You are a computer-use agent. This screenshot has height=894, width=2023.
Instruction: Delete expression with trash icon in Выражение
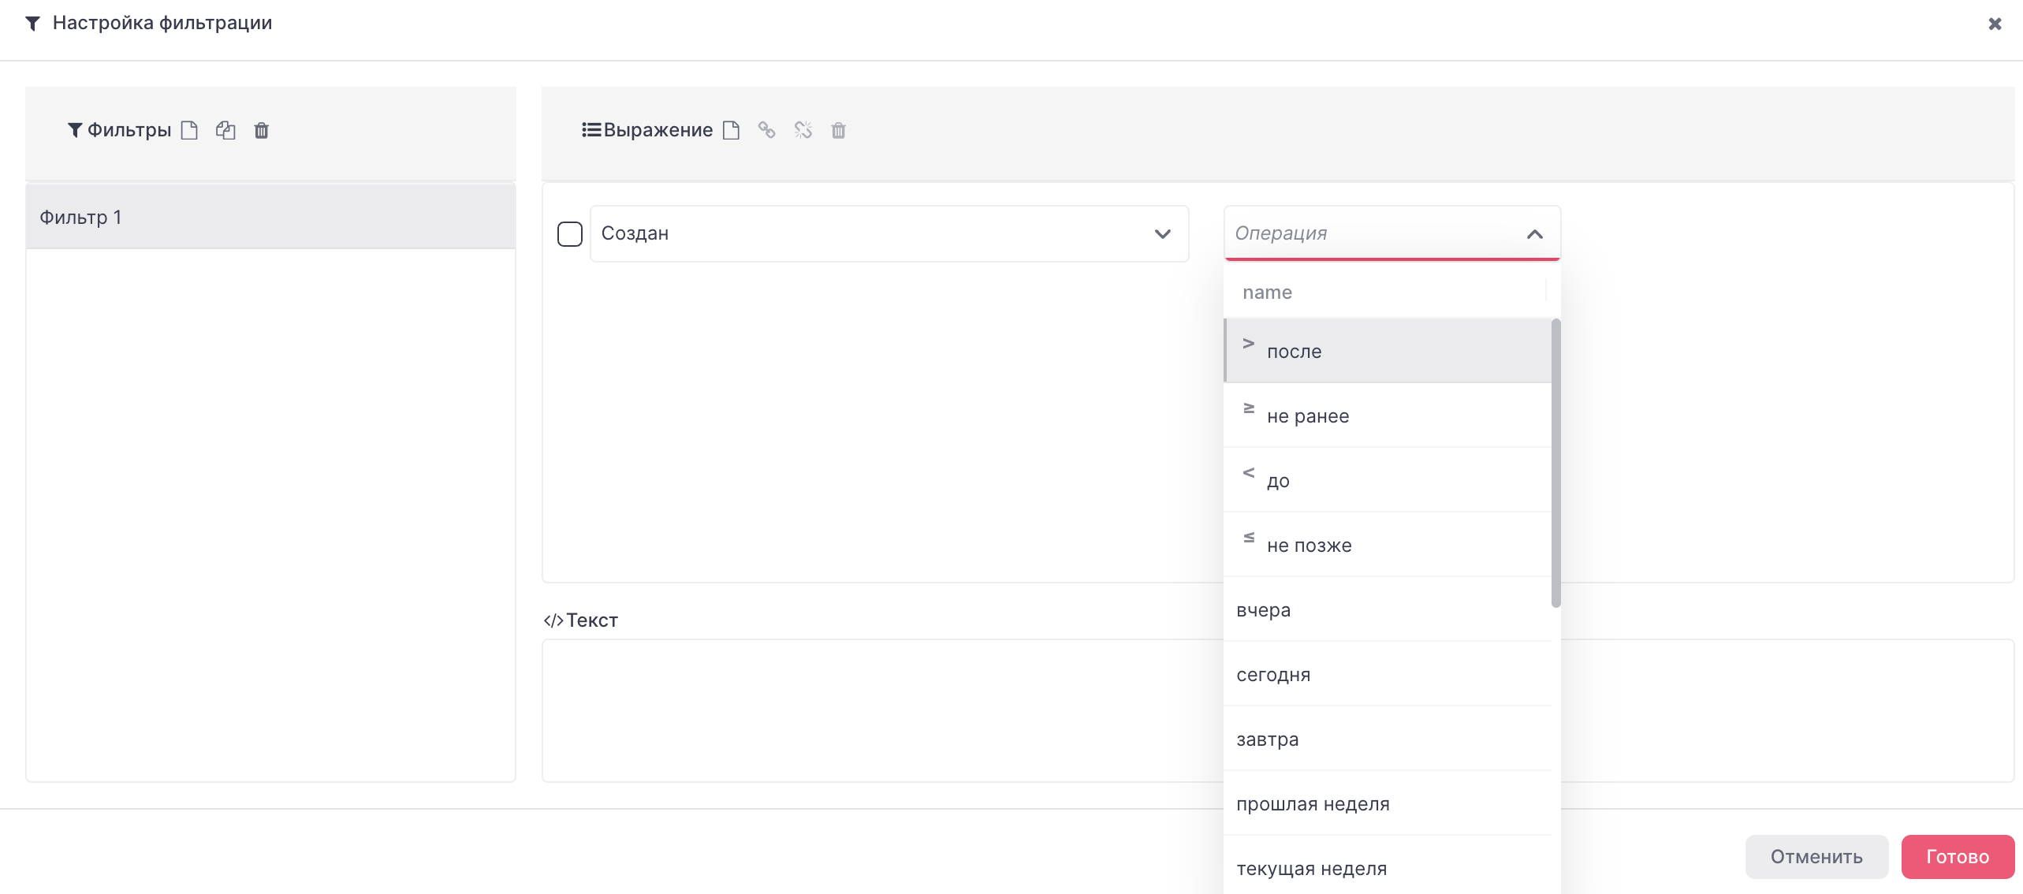(839, 130)
